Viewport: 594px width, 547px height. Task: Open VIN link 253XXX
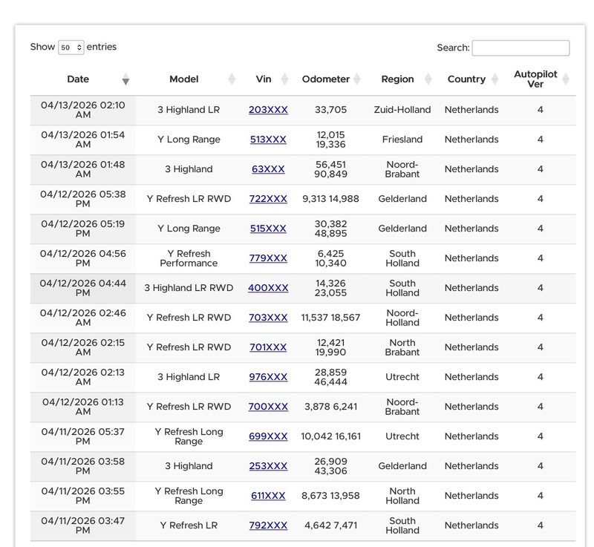click(268, 466)
